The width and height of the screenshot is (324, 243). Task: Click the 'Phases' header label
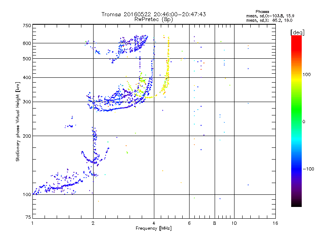click(x=262, y=12)
